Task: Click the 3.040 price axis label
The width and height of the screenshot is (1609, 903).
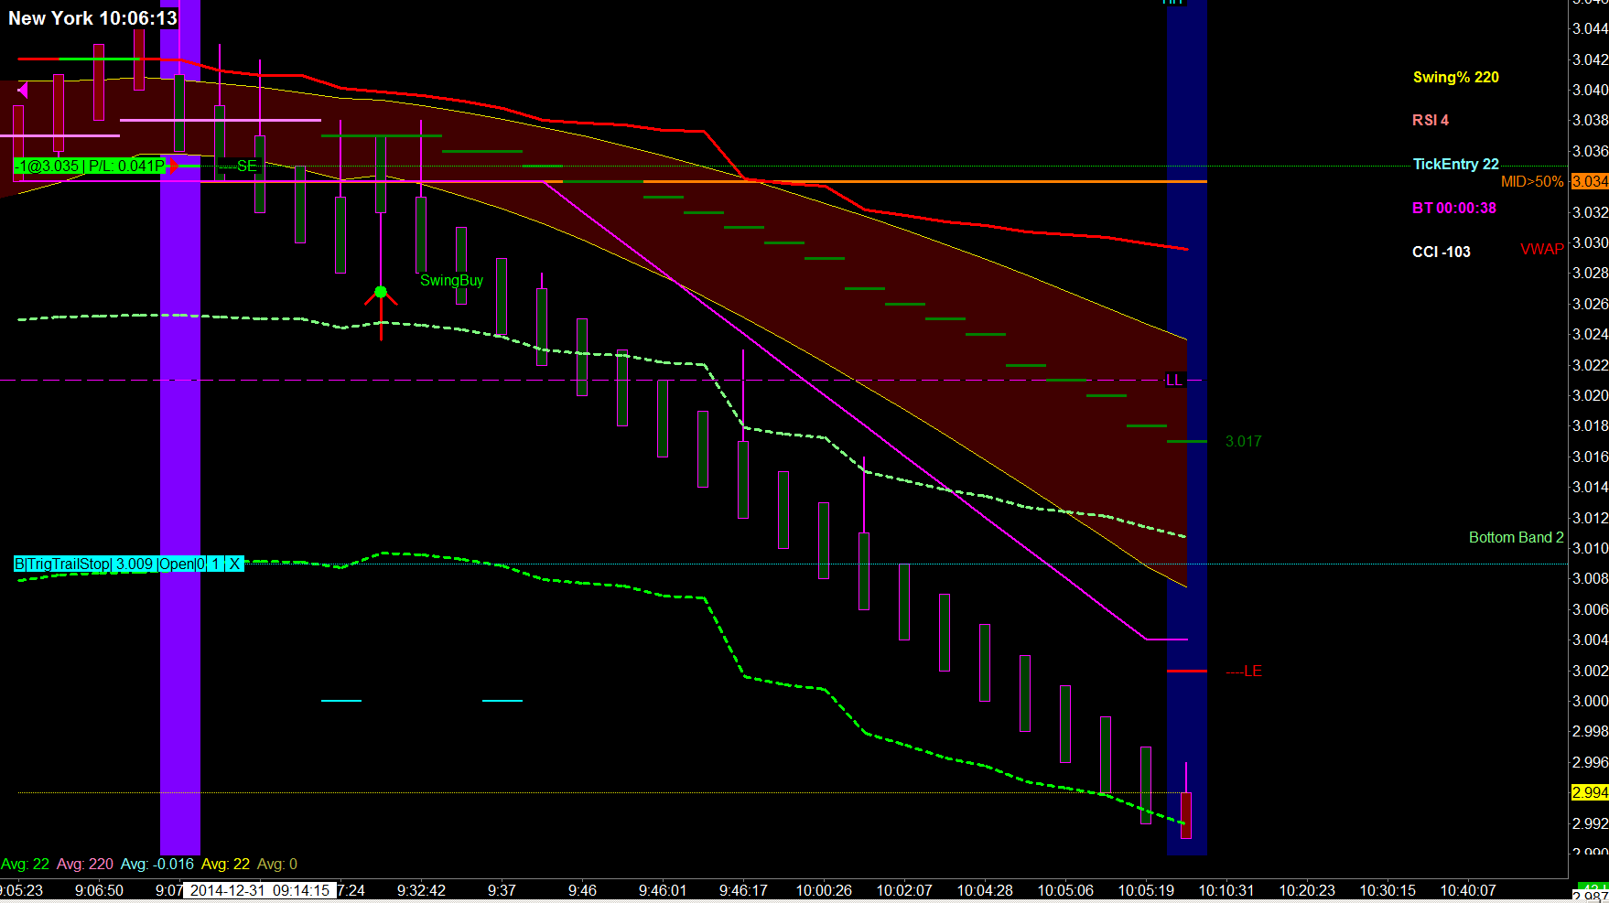Action: (x=1590, y=90)
